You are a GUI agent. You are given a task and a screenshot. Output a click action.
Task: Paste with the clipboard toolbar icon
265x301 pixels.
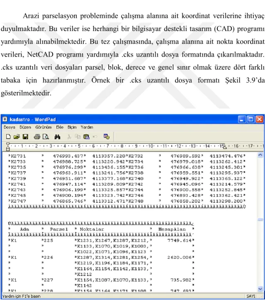point(86,137)
